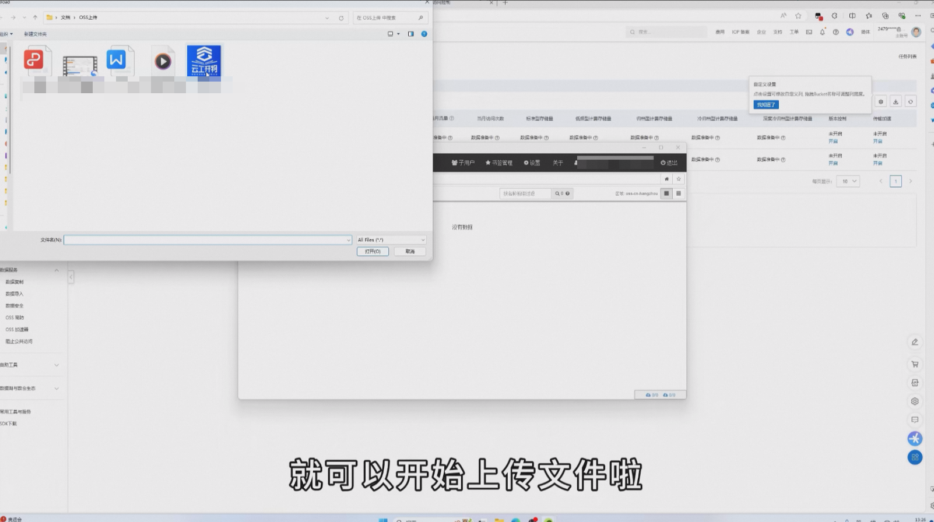Viewport: 934px width, 522px height.
Task: Select the video clip file thumbnail
Action: coord(80,66)
